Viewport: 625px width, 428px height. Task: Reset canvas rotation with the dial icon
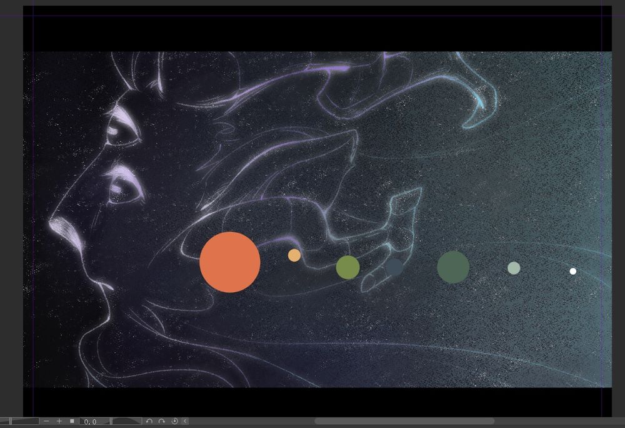point(174,421)
